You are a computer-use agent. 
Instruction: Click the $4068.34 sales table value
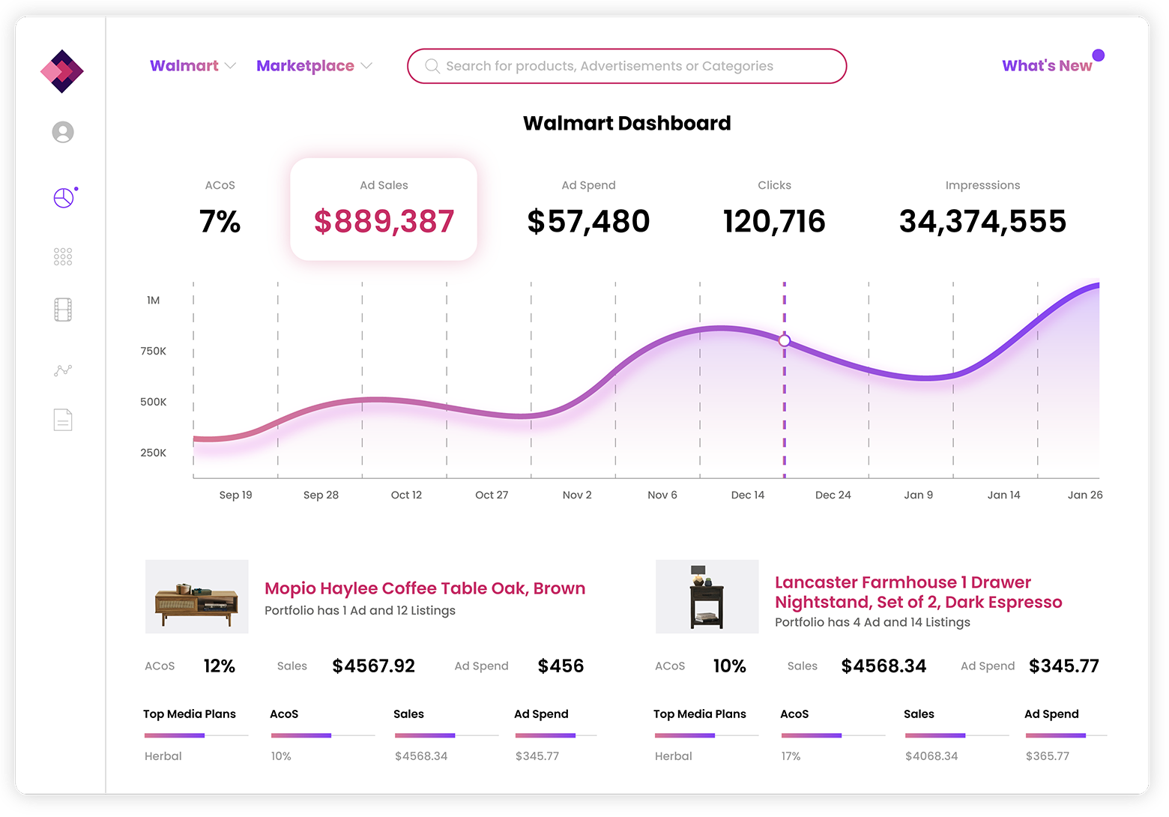[x=931, y=756]
